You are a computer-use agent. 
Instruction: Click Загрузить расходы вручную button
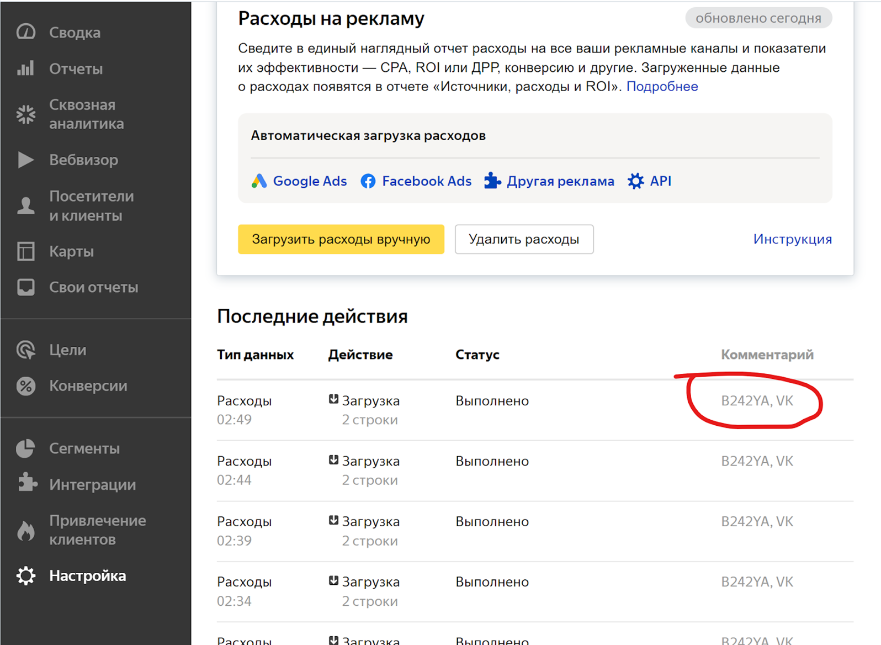pyautogui.click(x=341, y=239)
